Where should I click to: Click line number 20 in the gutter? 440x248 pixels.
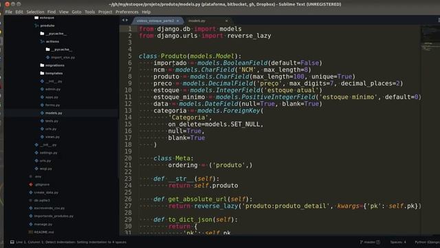(x=128, y=158)
